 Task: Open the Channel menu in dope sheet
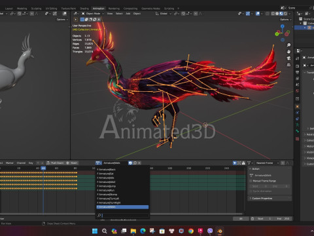pyautogui.click(x=21, y=163)
